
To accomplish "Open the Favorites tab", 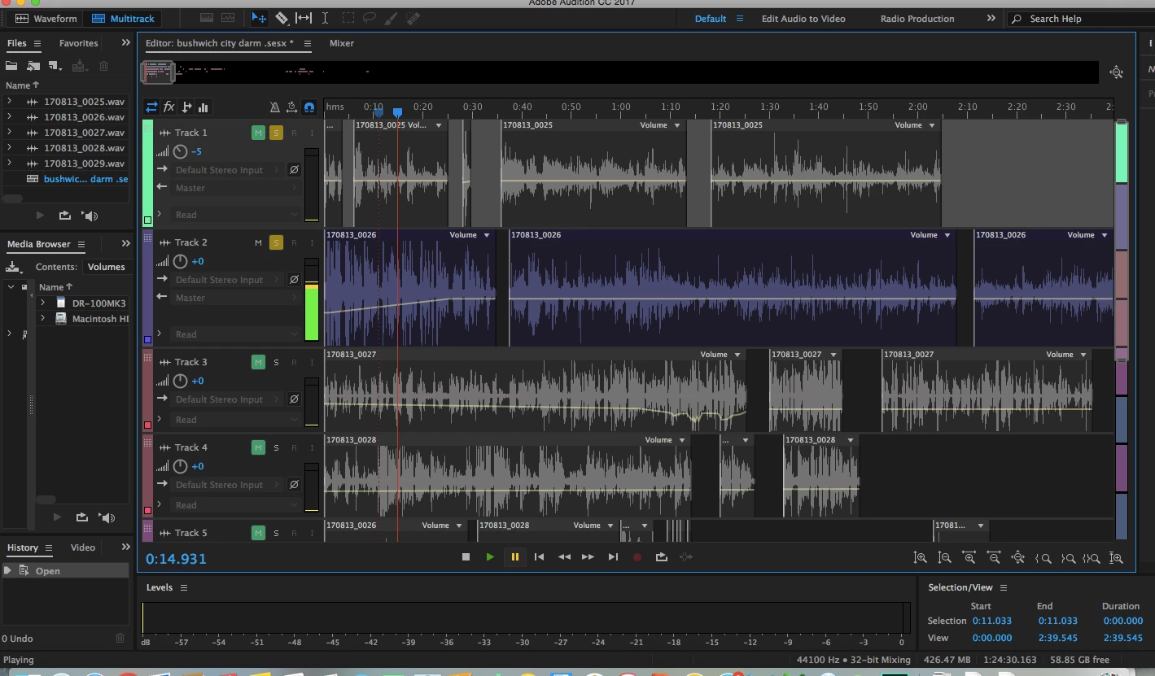I will click(78, 43).
